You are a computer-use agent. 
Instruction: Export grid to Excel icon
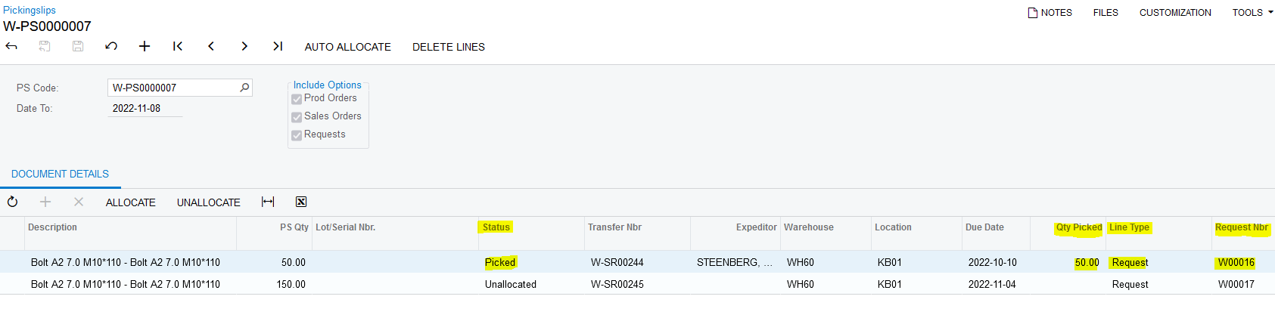click(x=301, y=202)
